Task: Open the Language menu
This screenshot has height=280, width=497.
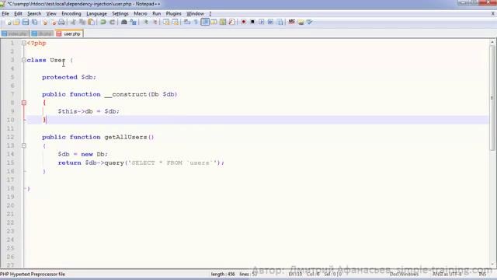Action: coord(96,14)
